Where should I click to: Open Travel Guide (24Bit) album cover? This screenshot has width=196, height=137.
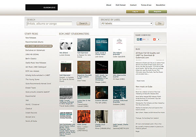[x=66, y=93]
